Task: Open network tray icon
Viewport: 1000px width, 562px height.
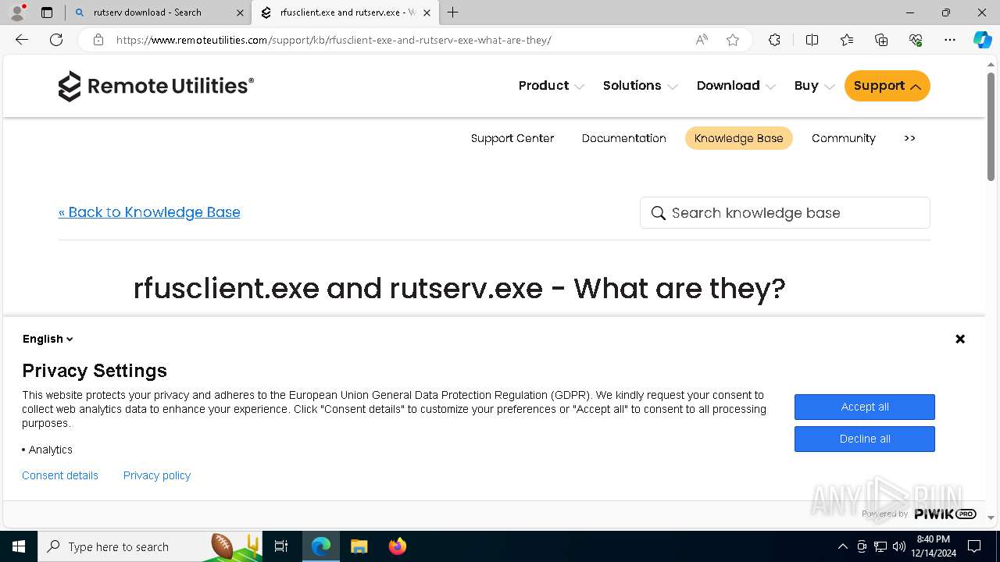Action: coord(880,546)
